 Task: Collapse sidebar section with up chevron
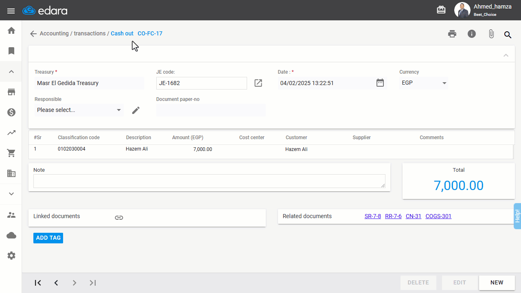pos(11,72)
